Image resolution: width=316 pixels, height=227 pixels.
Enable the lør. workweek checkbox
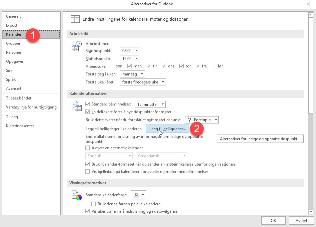pyautogui.click(x=214, y=66)
